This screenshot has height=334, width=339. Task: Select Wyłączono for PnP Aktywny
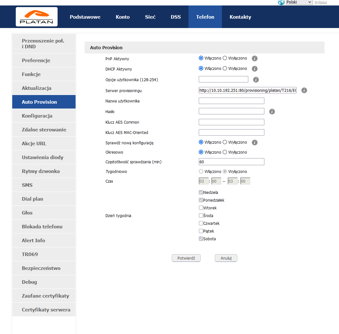coord(224,58)
